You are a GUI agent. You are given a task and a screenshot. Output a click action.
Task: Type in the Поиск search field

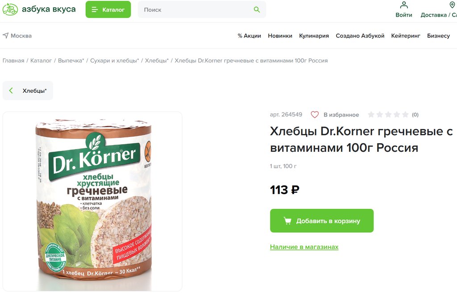(196, 9)
